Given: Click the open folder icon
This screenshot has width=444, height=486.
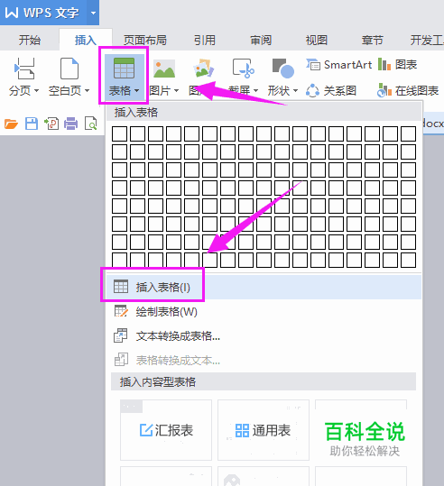Looking at the screenshot, I should (11, 124).
